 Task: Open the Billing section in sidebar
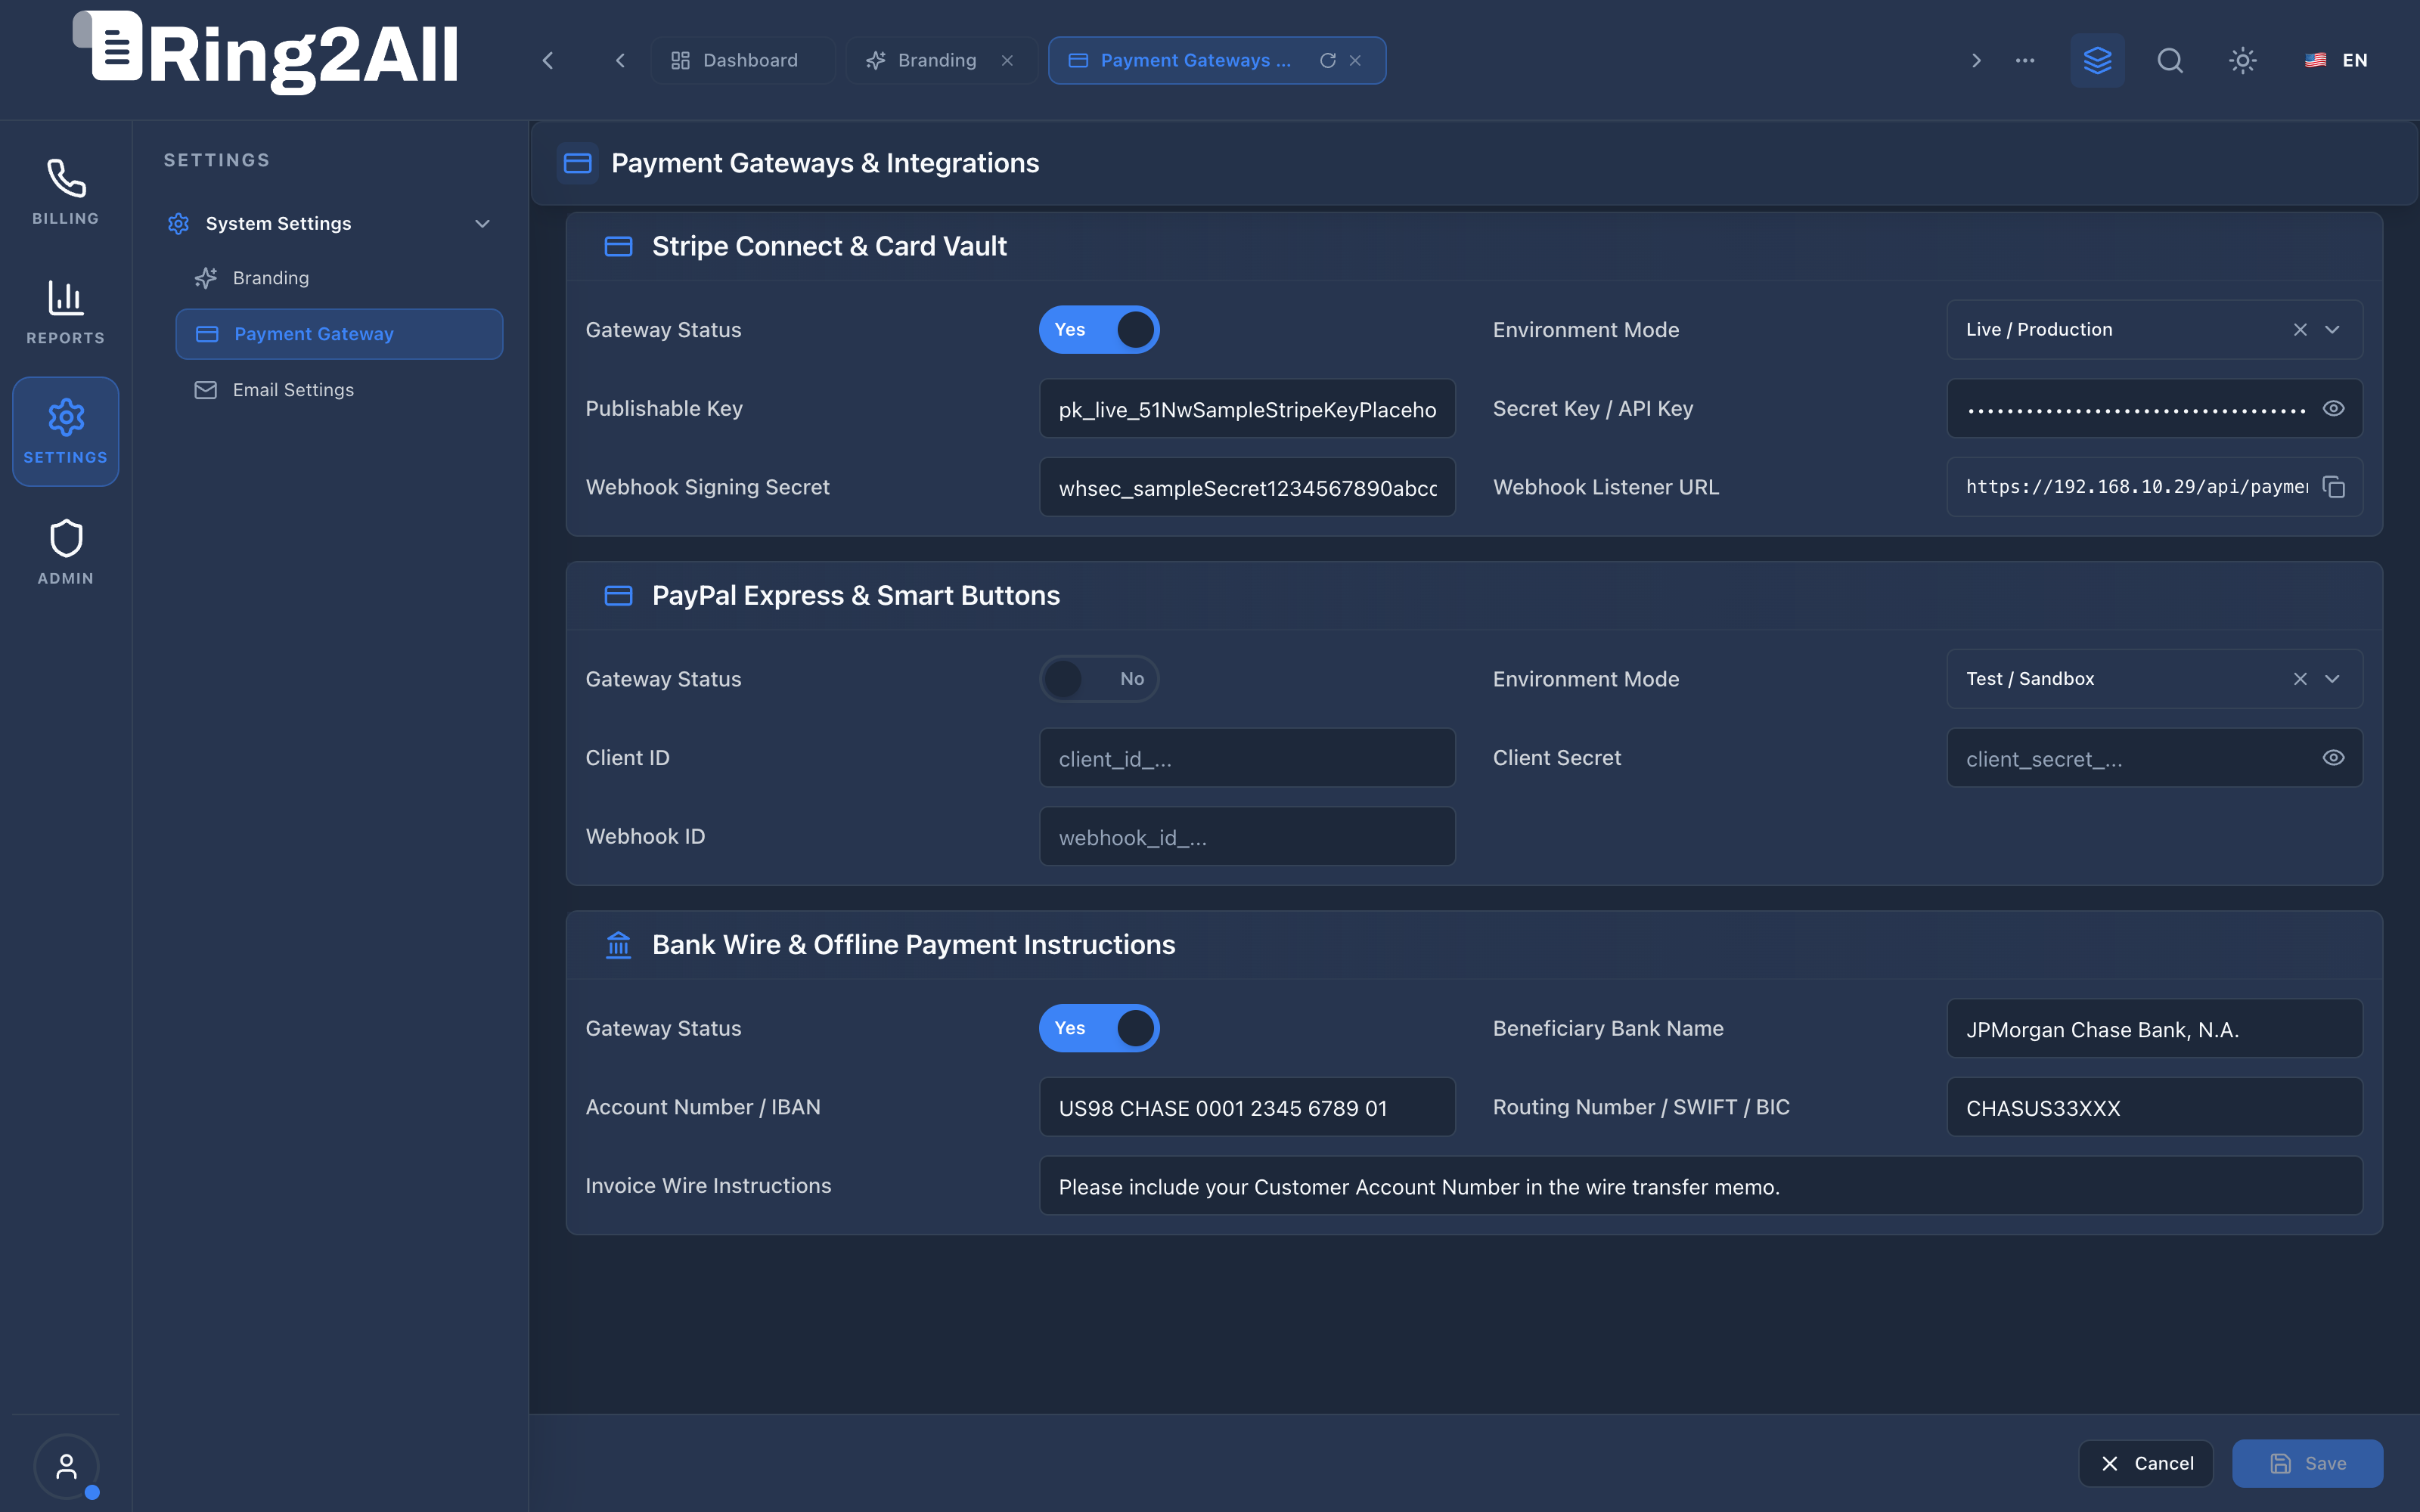point(66,192)
